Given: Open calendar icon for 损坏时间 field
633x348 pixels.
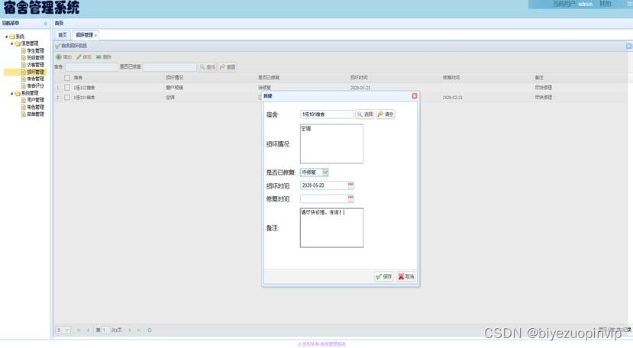Looking at the screenshot, I should [x=350, y=185].
